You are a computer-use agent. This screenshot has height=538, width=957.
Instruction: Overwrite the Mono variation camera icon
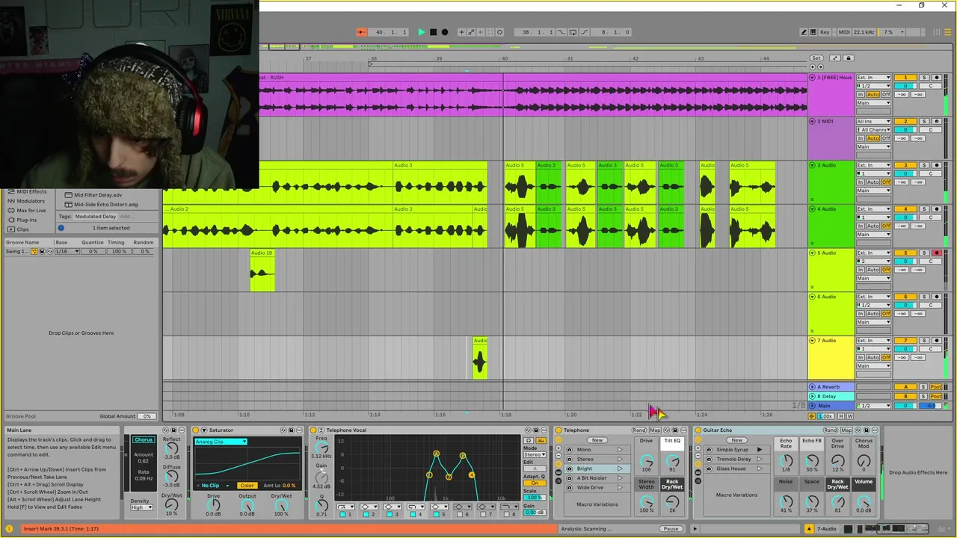point(570,450)
